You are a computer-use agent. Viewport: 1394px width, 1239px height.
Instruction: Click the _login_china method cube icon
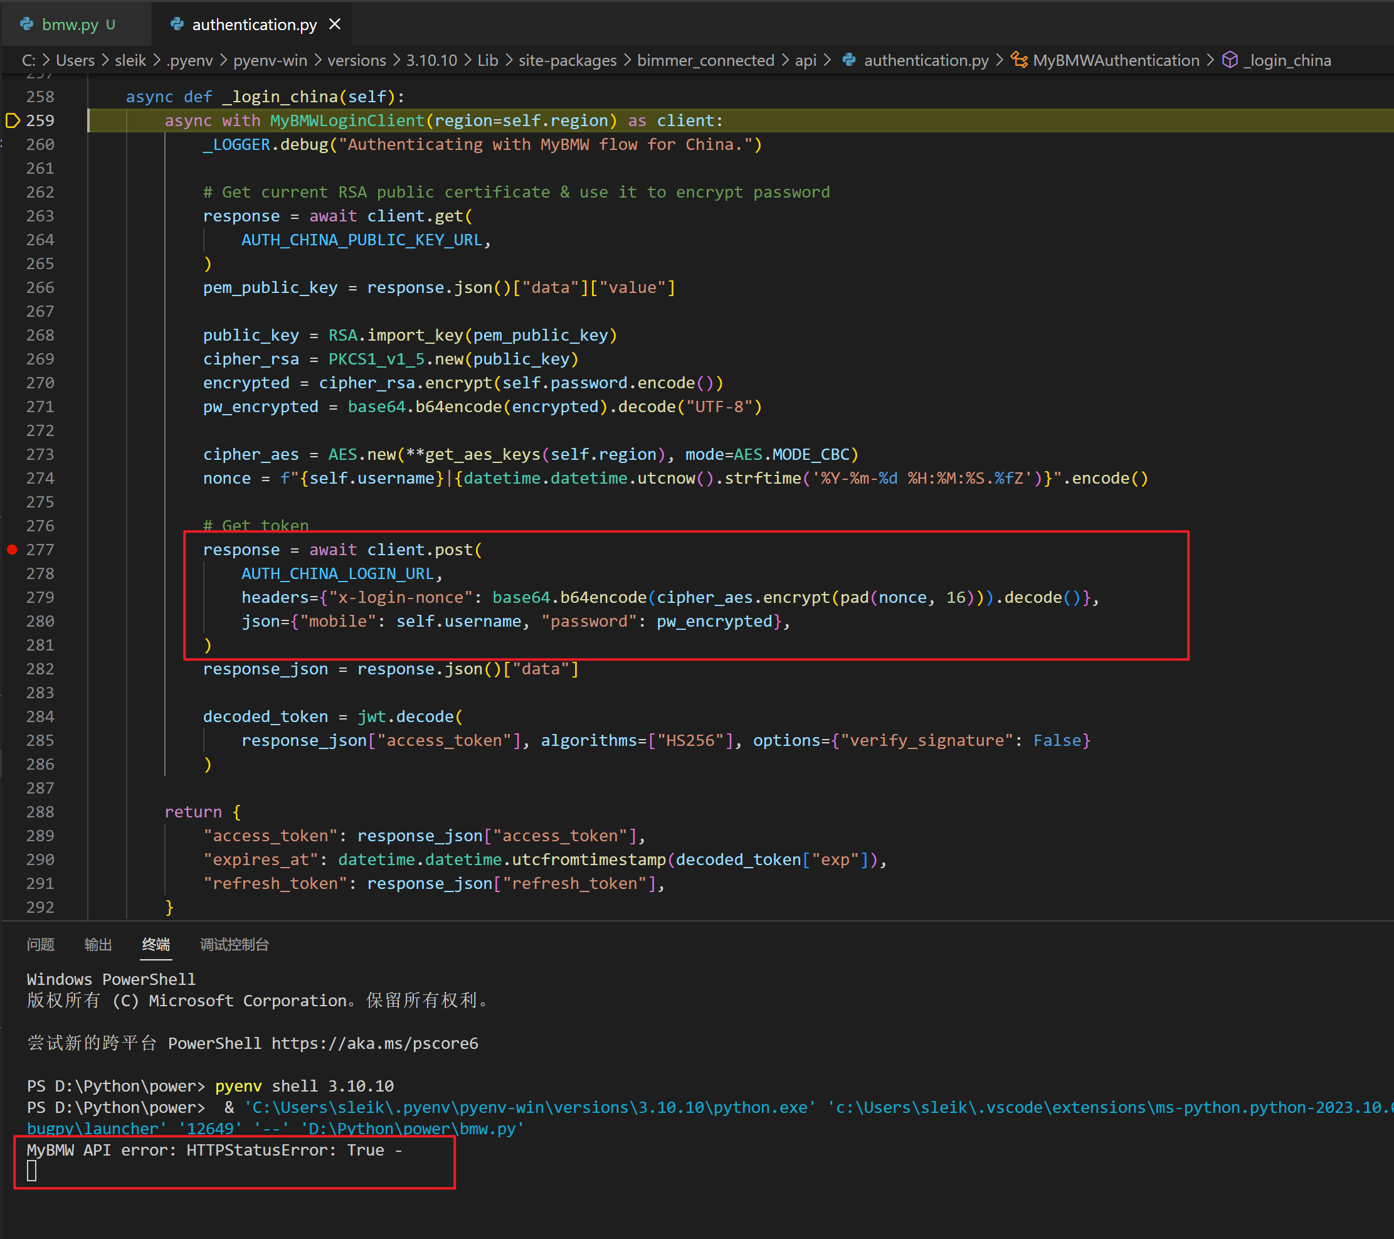1229,60
